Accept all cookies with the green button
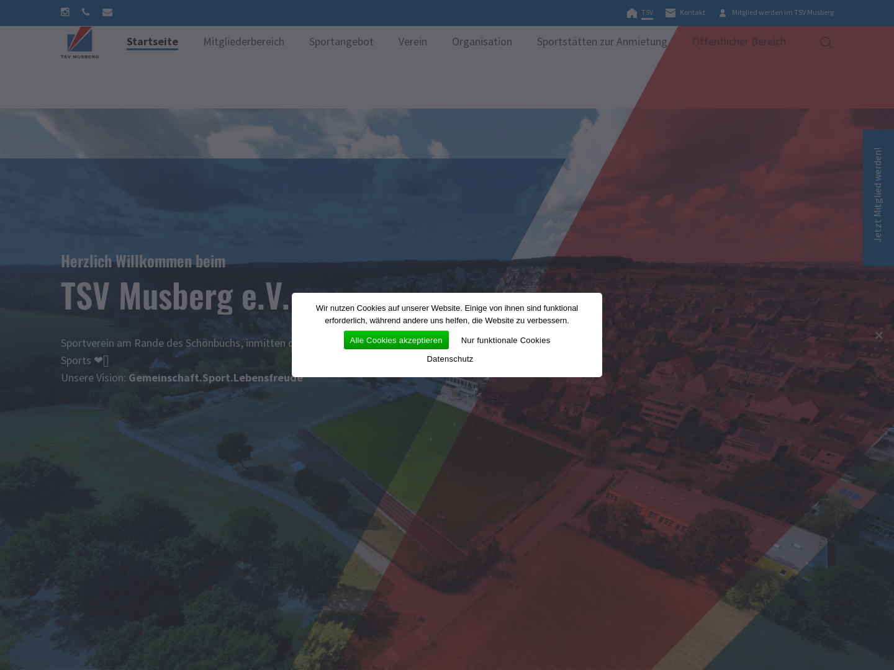 [x=396, y=340]
